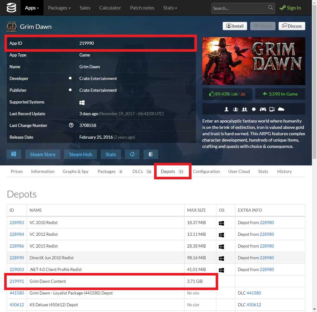
Task: Click the SteamDB logo icon
Action: [x=11, y=8]
